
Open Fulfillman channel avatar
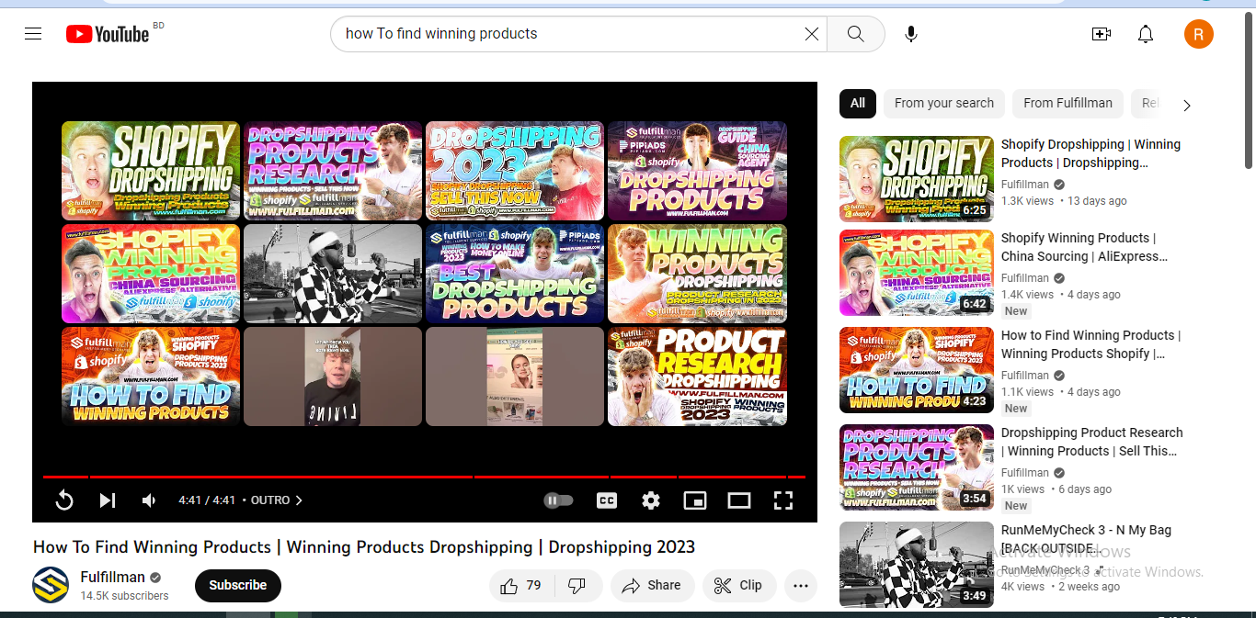coord(51,585)
